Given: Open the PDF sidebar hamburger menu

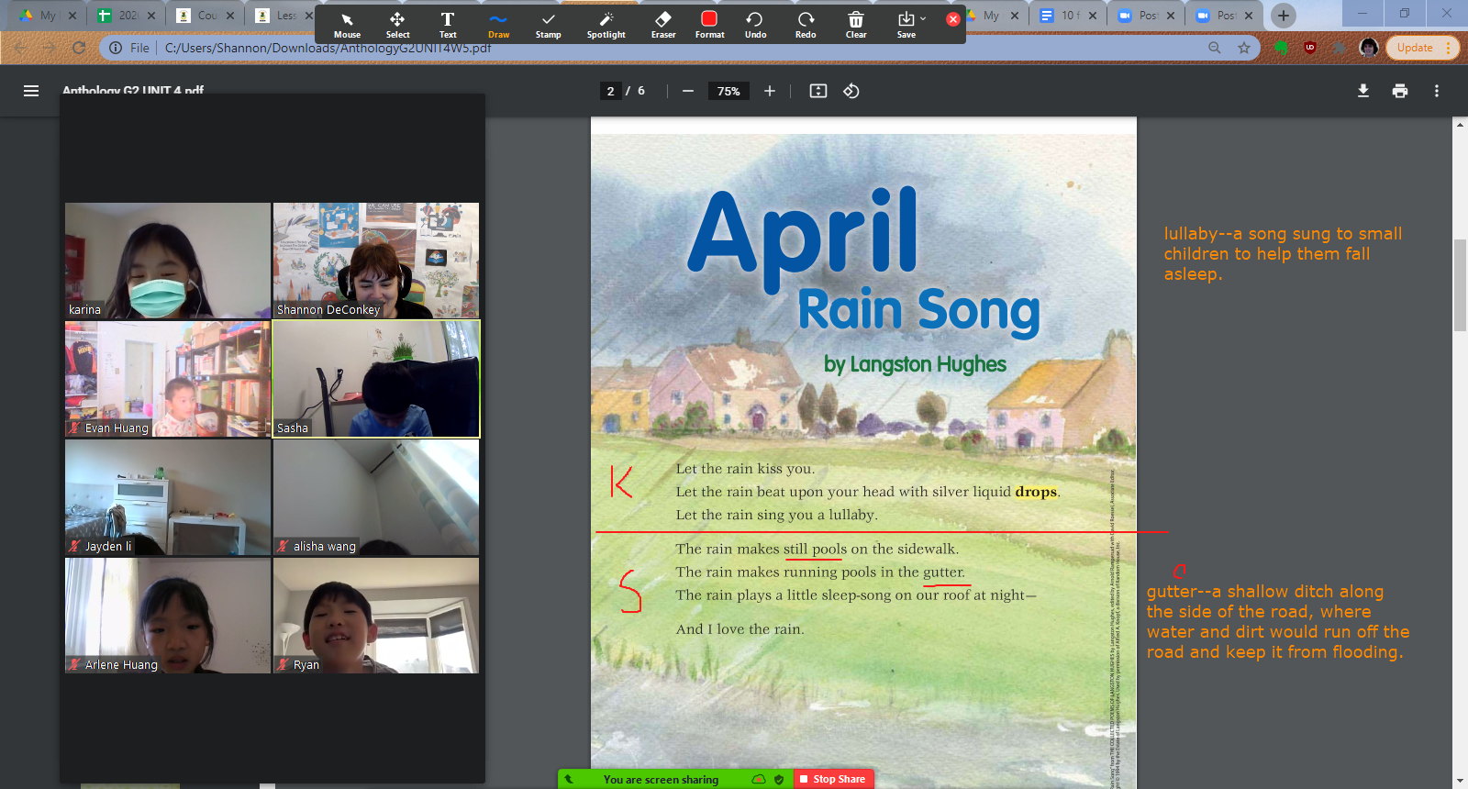Looking at the screenshot, I should pos(31,91).
